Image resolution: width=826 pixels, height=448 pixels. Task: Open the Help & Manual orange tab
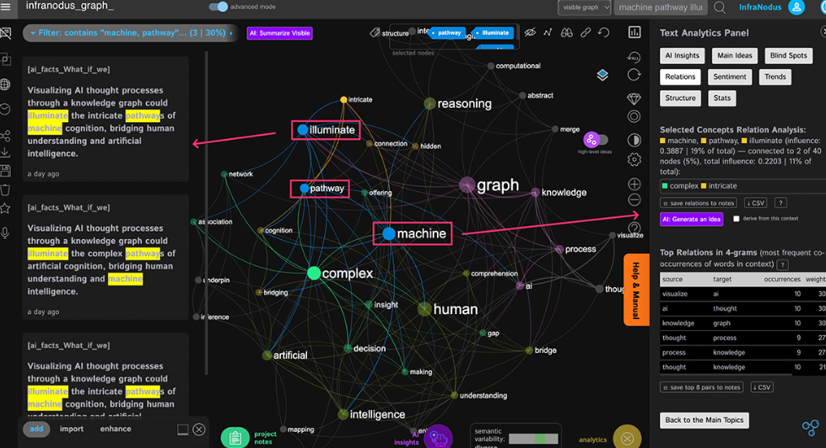point(636,291)
